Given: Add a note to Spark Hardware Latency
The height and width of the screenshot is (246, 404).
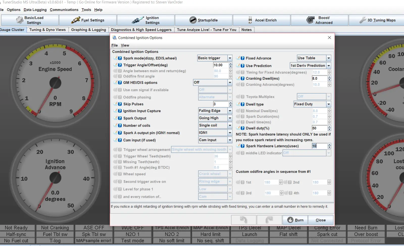Looking at the screenshot, I should coord(238,146).
